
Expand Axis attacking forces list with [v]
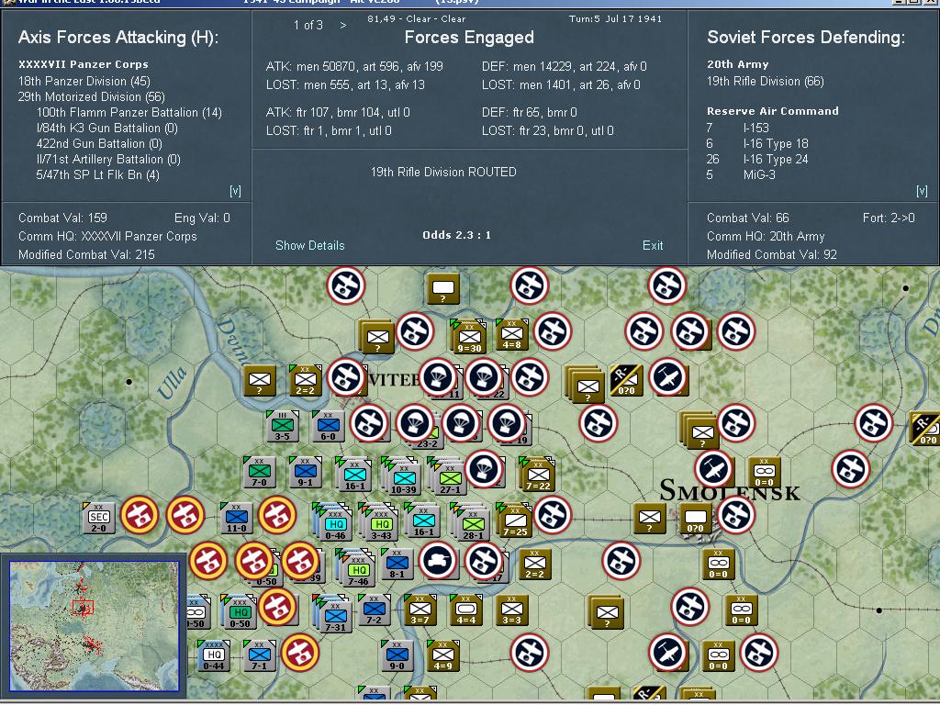click(235, 191)
